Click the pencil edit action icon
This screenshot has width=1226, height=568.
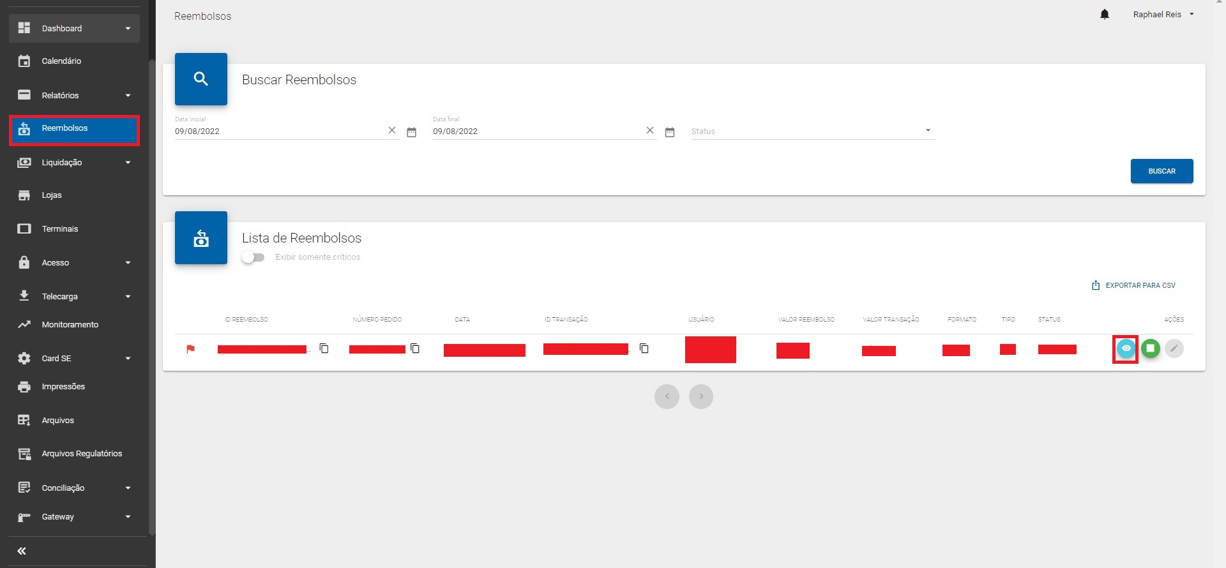point(1174,348)
